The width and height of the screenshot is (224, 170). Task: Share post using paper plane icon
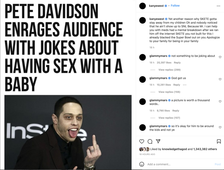158,141
